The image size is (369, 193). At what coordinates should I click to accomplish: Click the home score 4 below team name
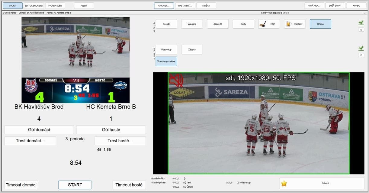pos(39,119)
